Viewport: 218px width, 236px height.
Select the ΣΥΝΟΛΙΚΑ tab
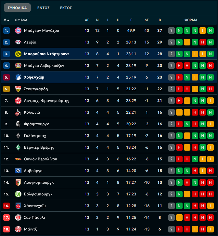point(17,8)
